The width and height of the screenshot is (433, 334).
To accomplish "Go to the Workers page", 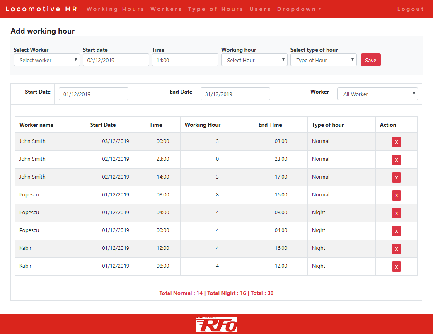I will [x=166, y=9].
